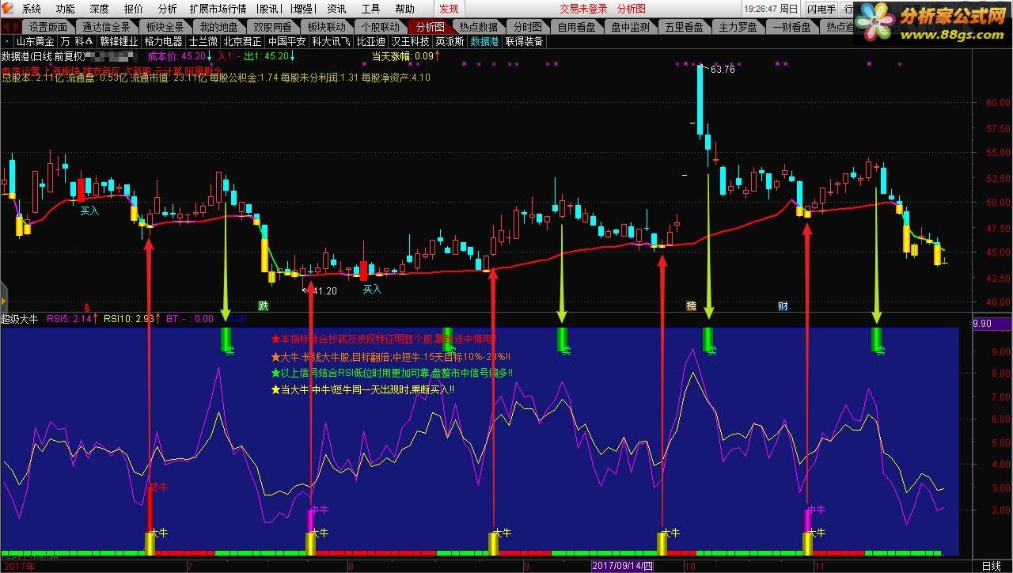
Task: Click the 2017/09/14/四 date marker on timeline
Action: point(623,566)
